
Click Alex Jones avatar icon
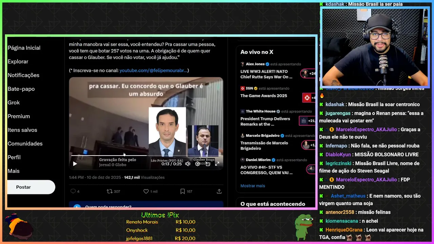click(242, 64)
